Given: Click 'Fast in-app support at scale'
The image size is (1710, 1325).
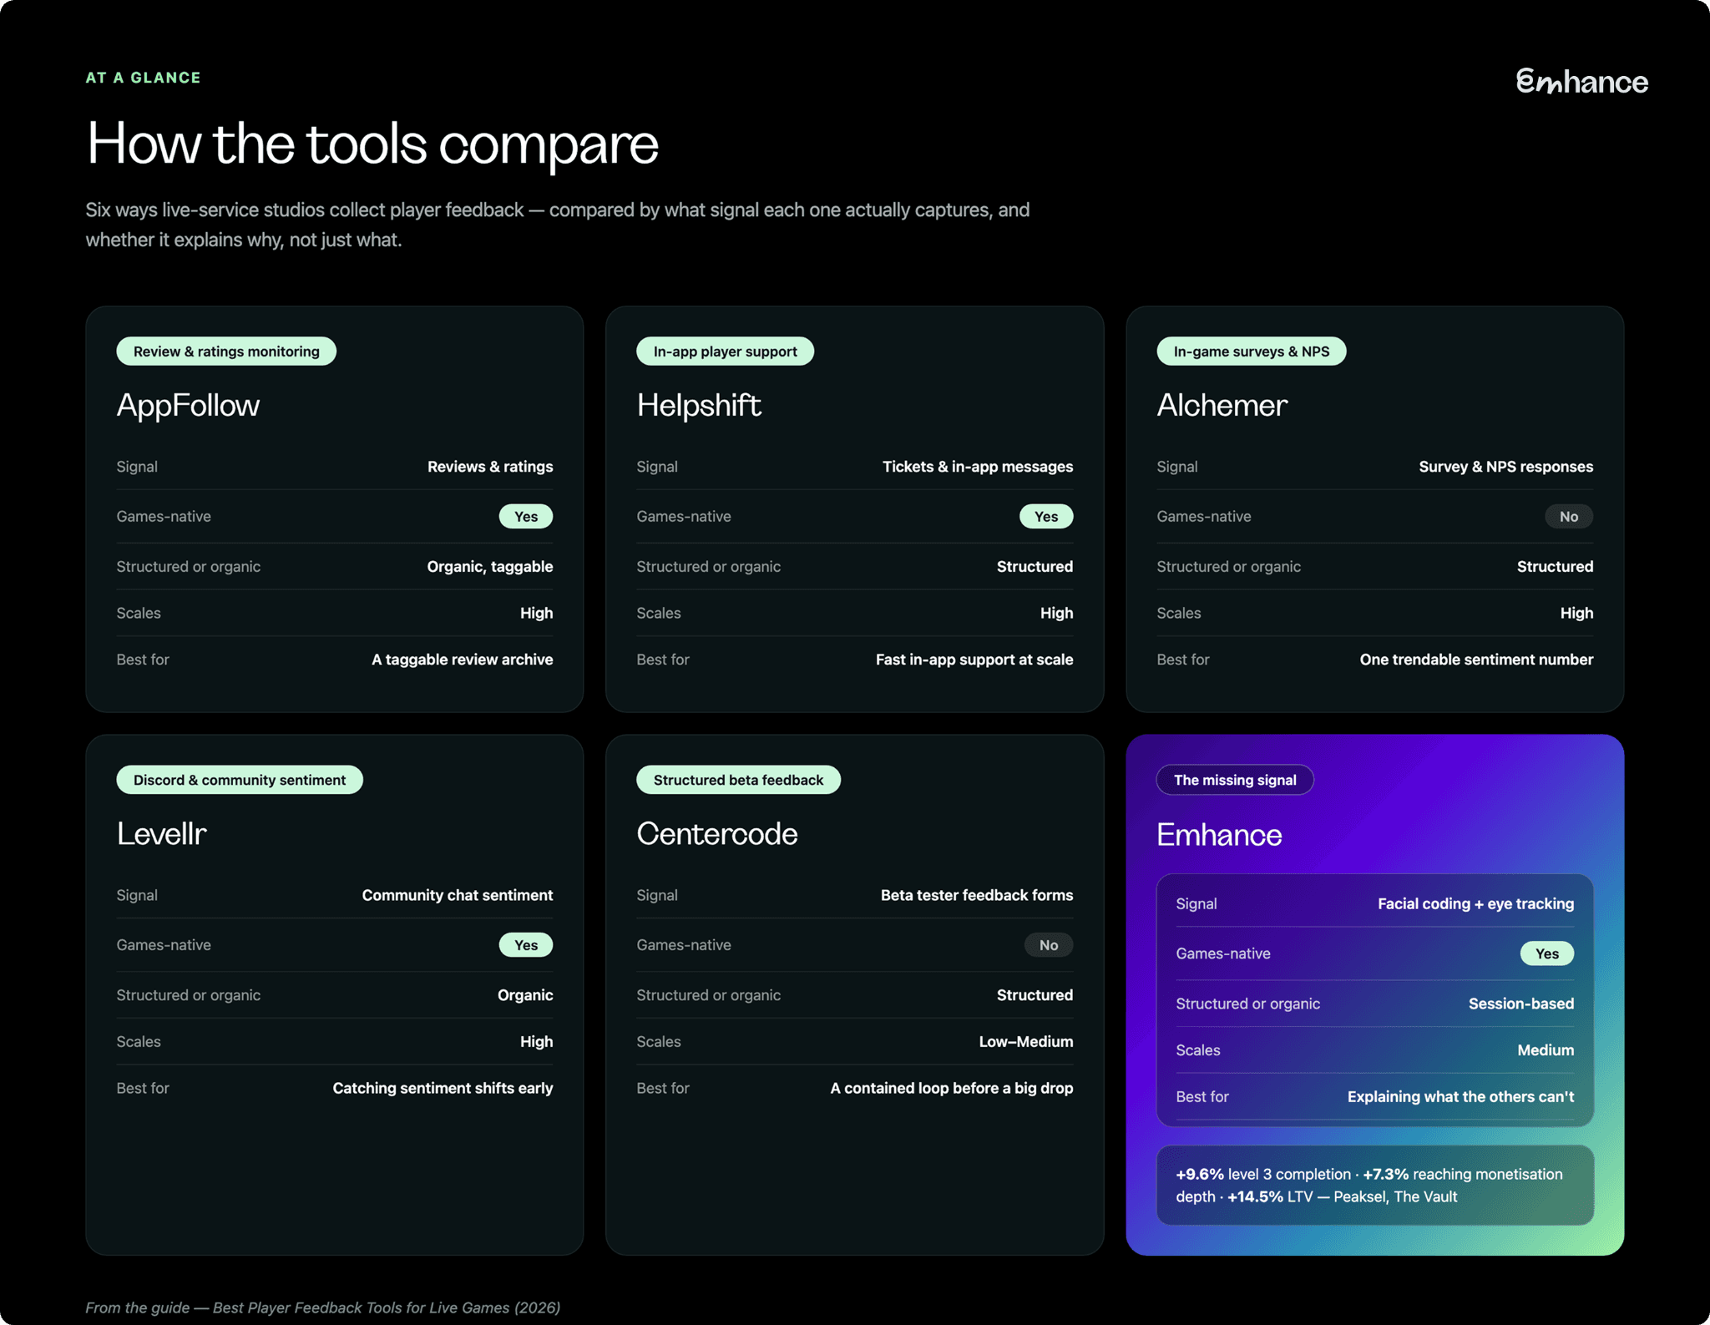Looking at the screenshot, I should (974, 660).
